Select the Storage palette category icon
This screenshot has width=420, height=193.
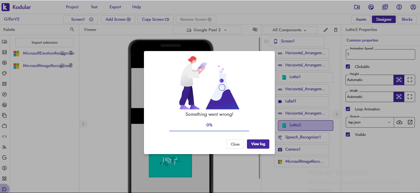4,115
